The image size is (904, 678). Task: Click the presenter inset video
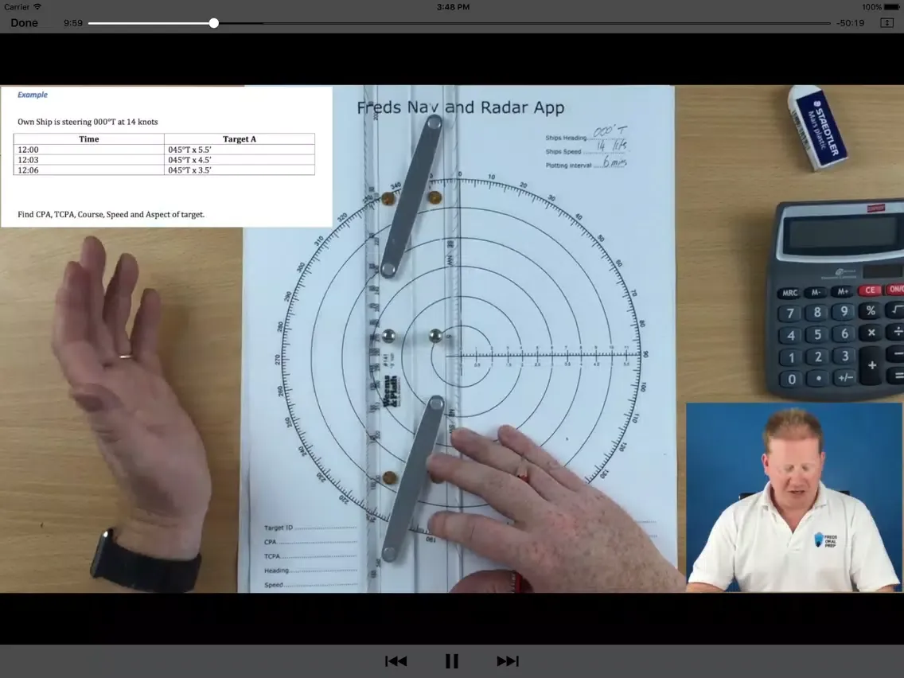pyautogui.click(x=793, y=497)
